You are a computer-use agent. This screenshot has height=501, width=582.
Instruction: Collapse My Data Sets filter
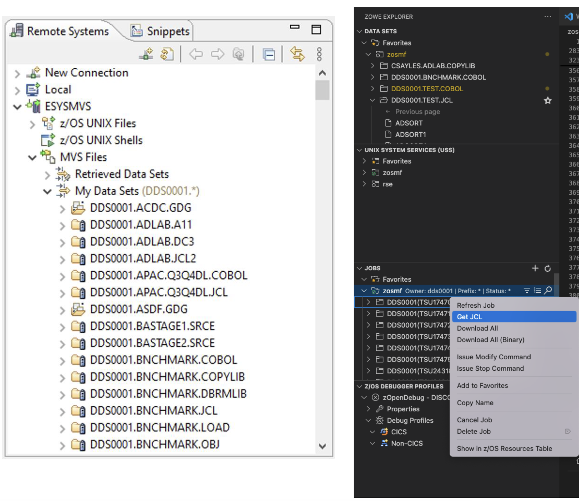click(x=47, y=192)
